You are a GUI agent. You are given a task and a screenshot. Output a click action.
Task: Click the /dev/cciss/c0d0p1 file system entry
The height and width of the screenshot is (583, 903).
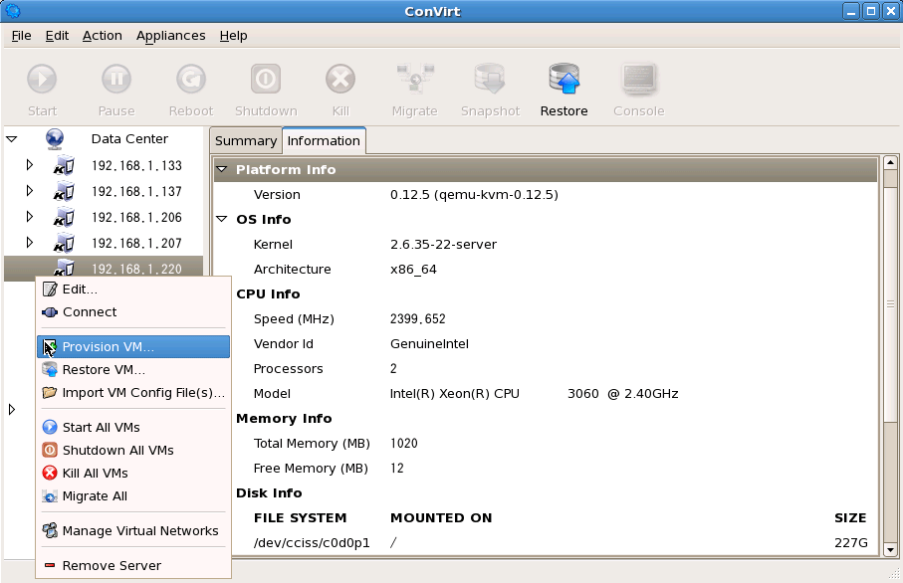(312, 543)
